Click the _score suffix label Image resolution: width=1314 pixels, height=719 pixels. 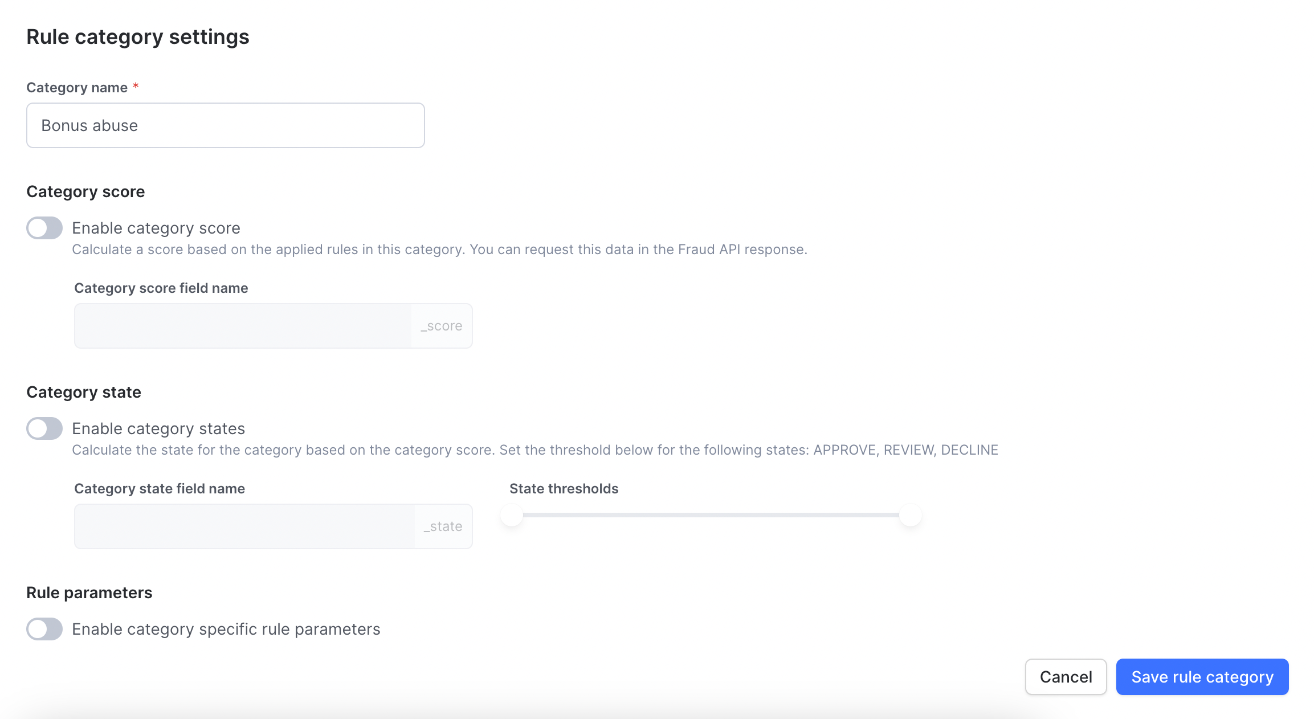click(x=442, y=326)
